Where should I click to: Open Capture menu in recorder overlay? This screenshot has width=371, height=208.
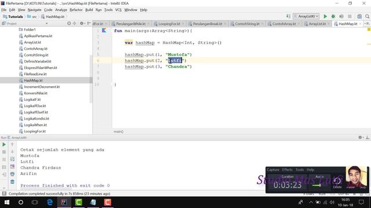coord(273,169)
